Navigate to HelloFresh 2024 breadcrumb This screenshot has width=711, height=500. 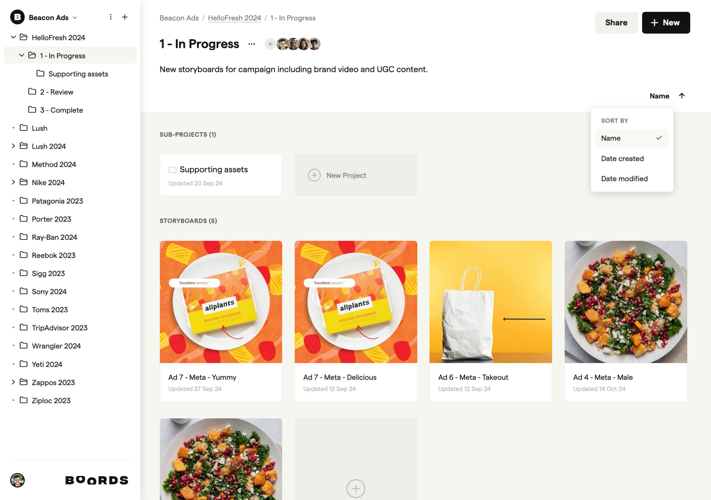tap(234, 18)
